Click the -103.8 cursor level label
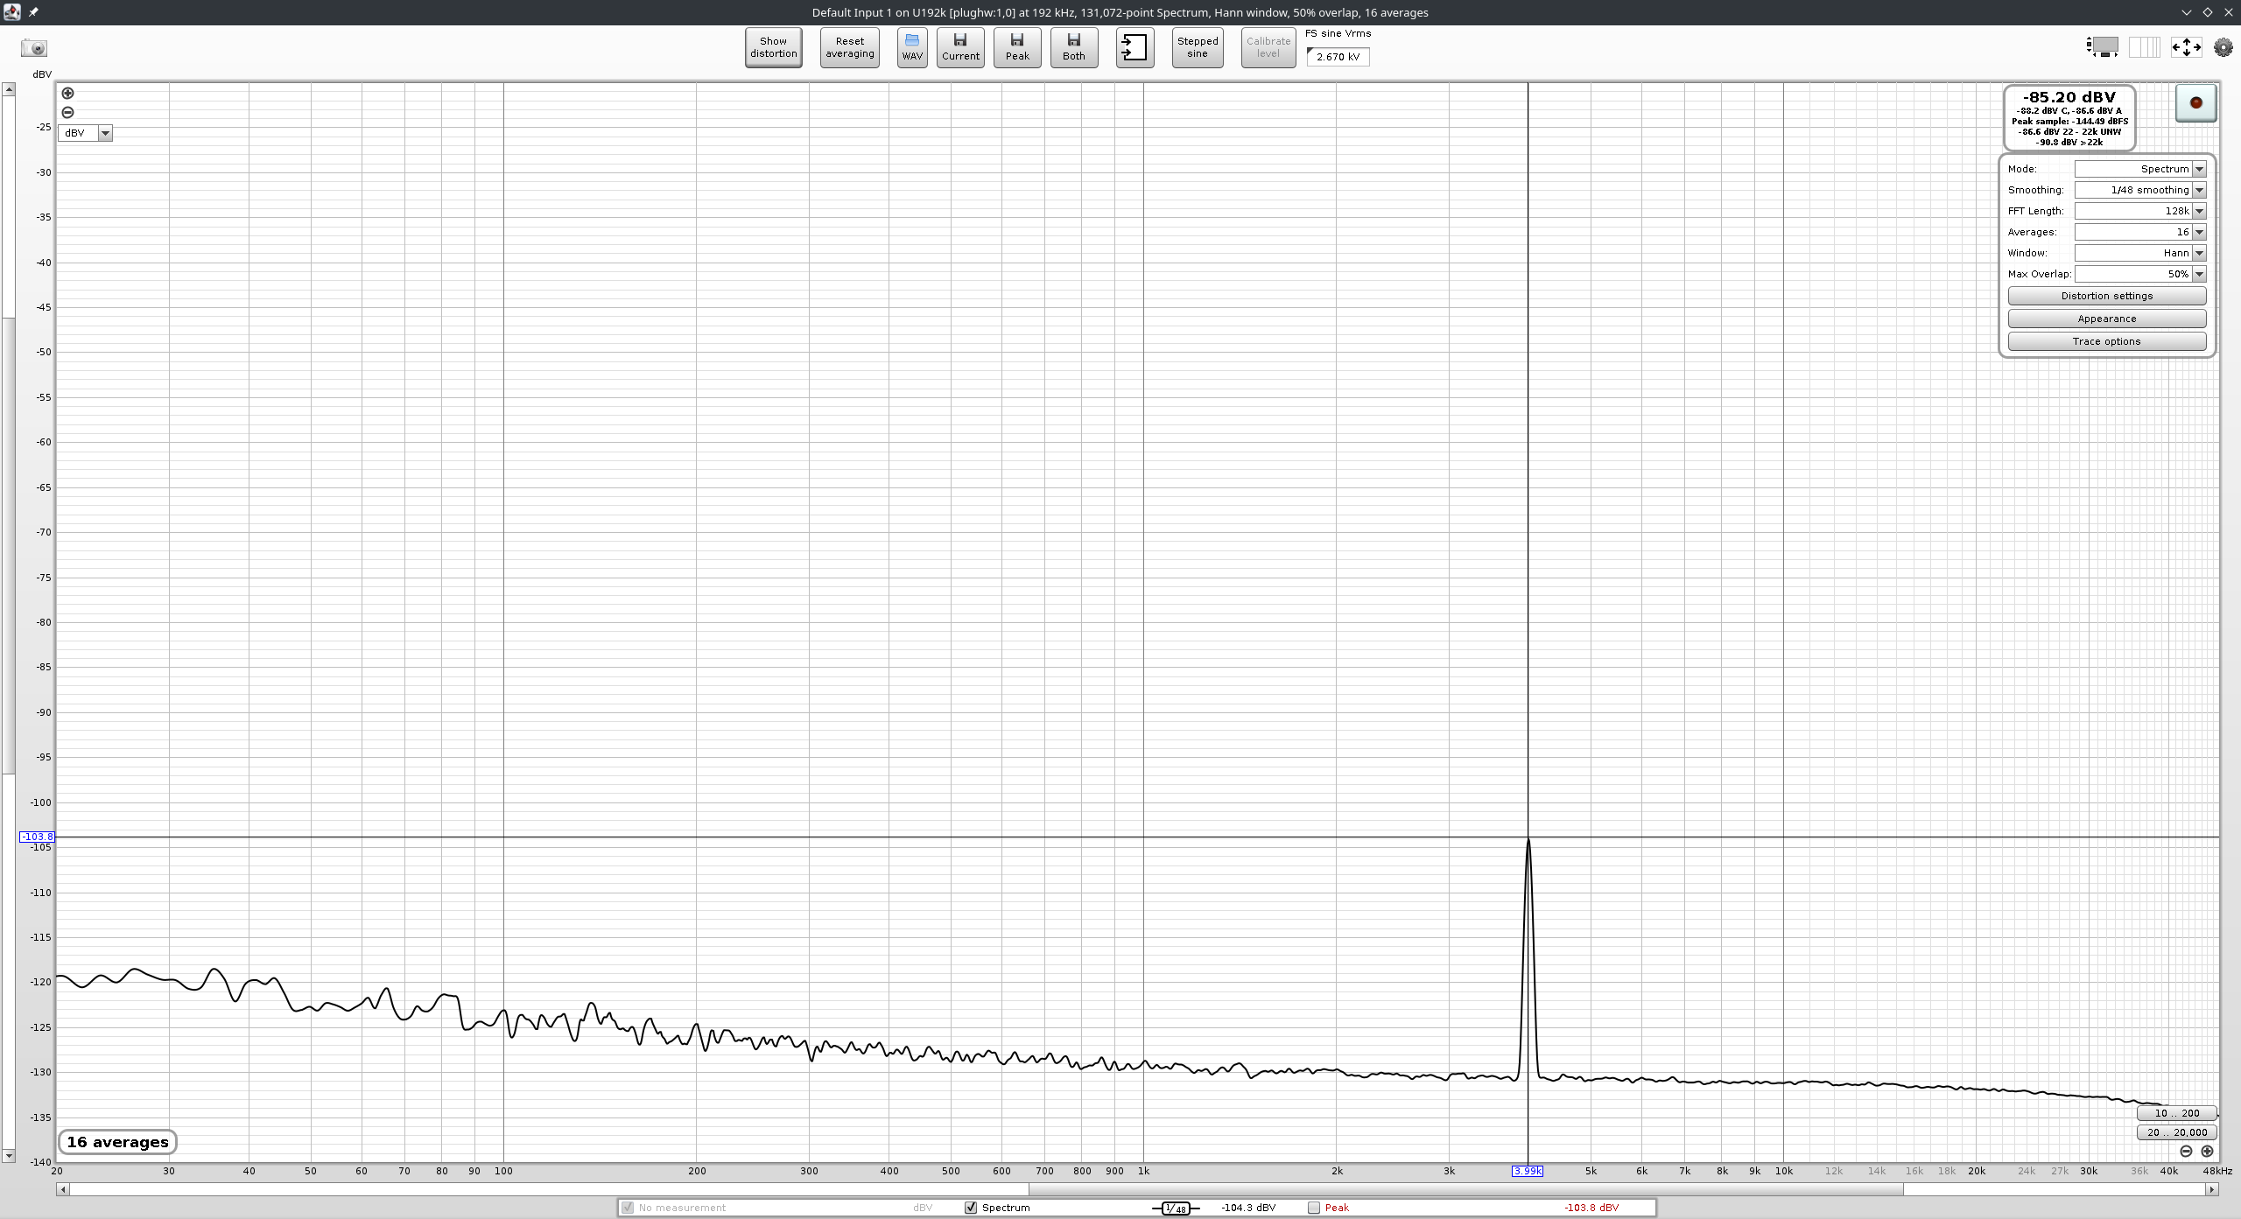This screenshot has height=1219, width=2241. click(x=38, y=837)
